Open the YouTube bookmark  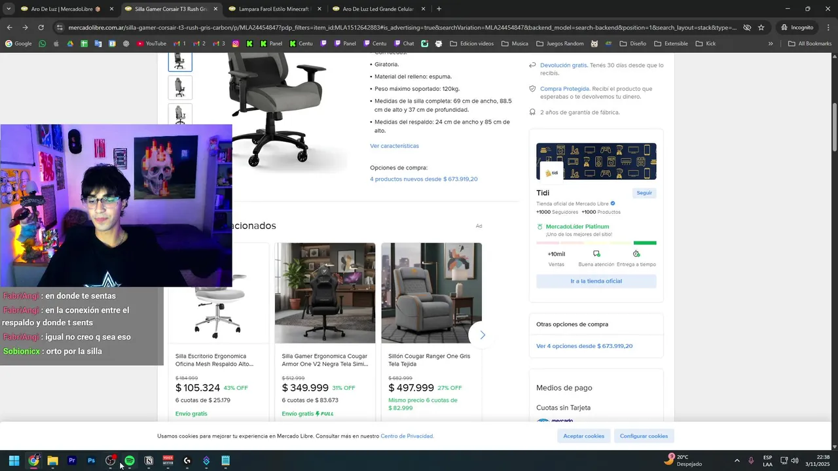pos(151,44)
